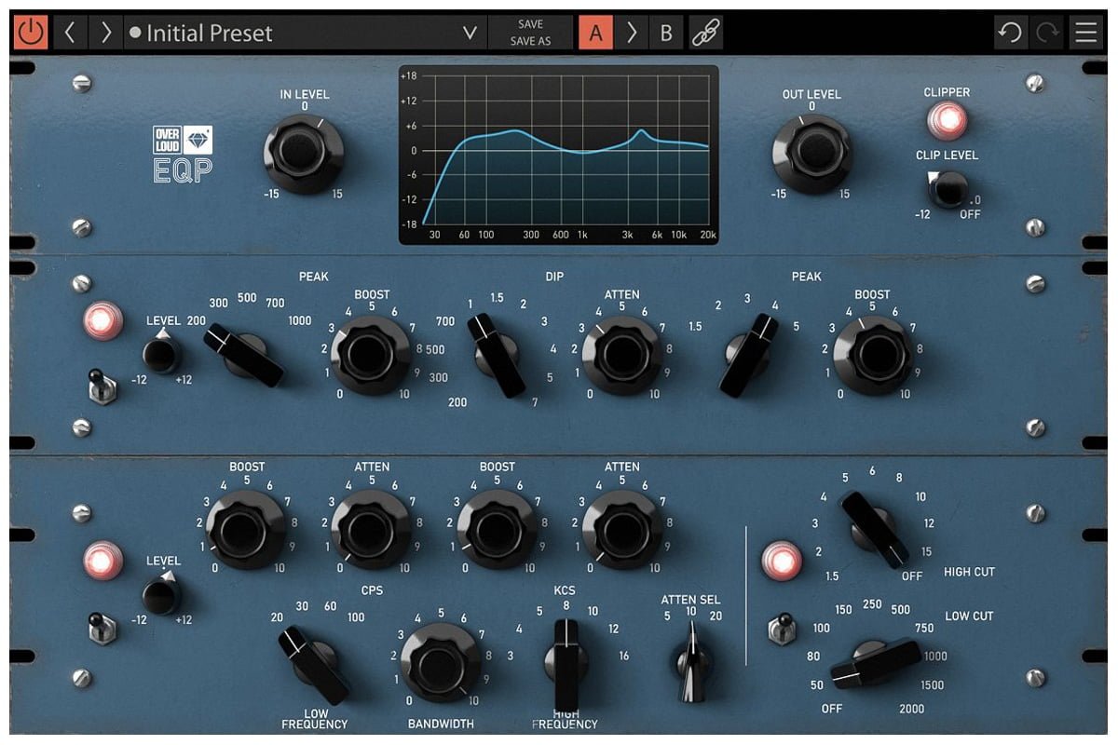The height and width of the screenshot is (745, 1118).
Task: Click the SAVE AS button
Action: tap(530, 42)
